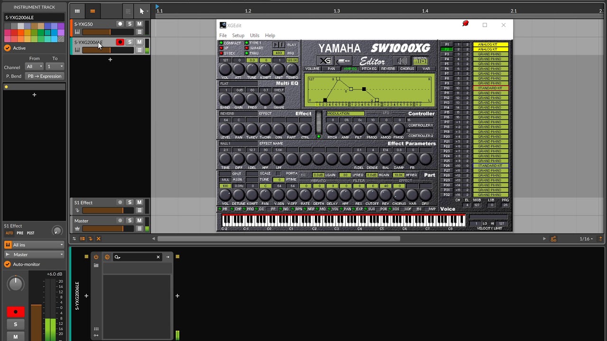The height and width of the screenshot is (341, 607).
Task: Arm record on S-YXG50 track
Action: pos(120,24)
